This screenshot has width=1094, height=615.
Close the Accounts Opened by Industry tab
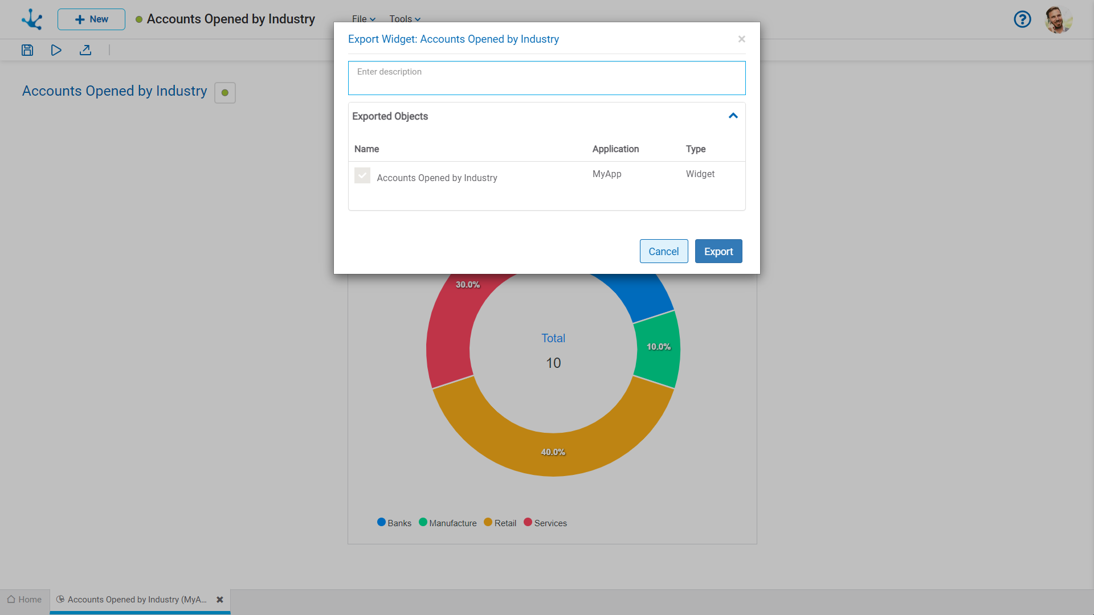pos(220,600)
